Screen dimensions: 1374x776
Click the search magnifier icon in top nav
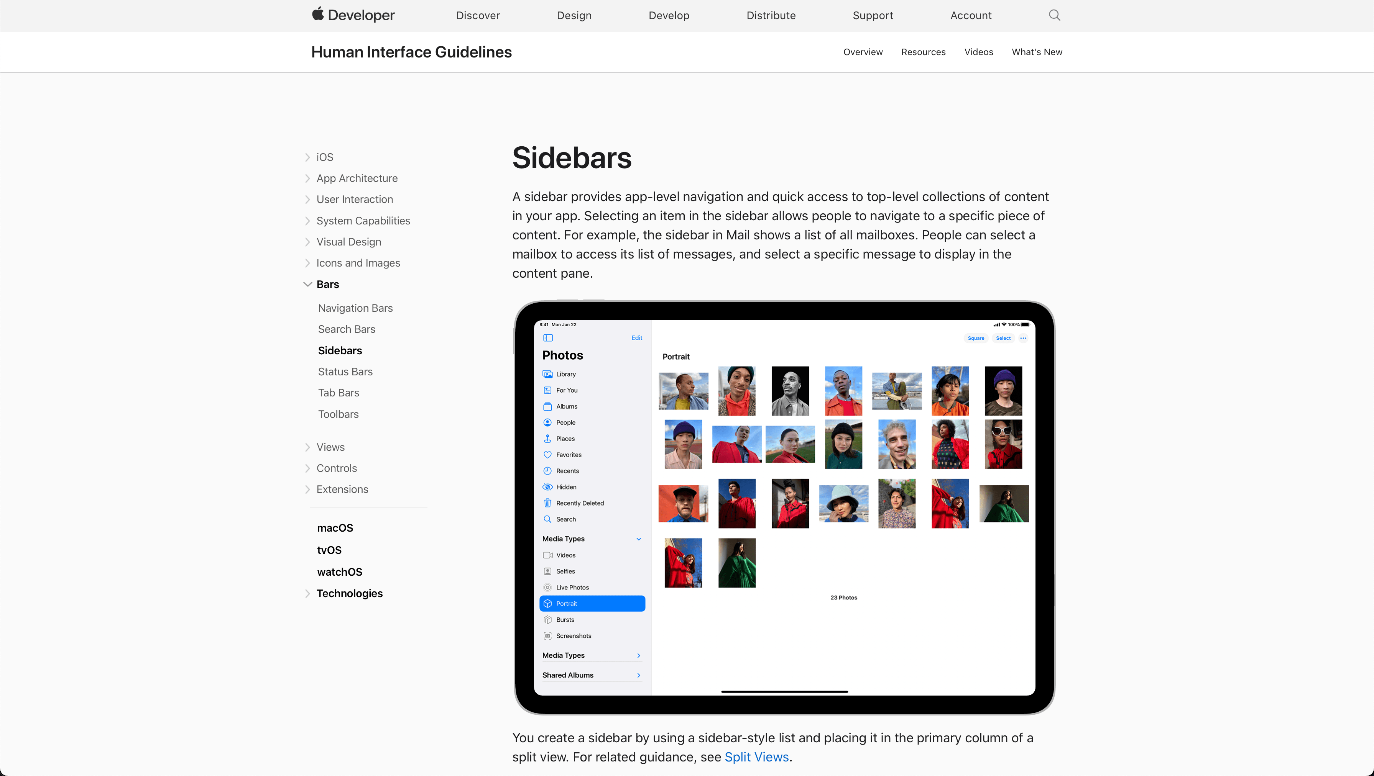pyautogui.click(x=1054, y=15)
